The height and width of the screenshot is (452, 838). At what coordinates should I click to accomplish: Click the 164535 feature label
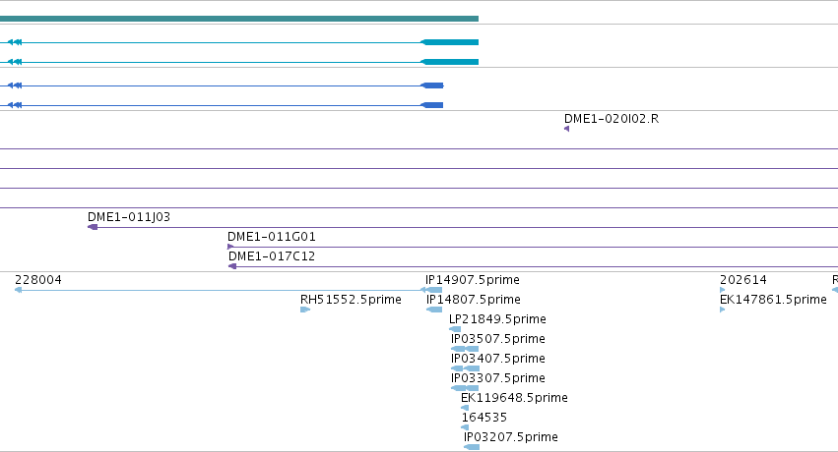[x=484, y=418]
